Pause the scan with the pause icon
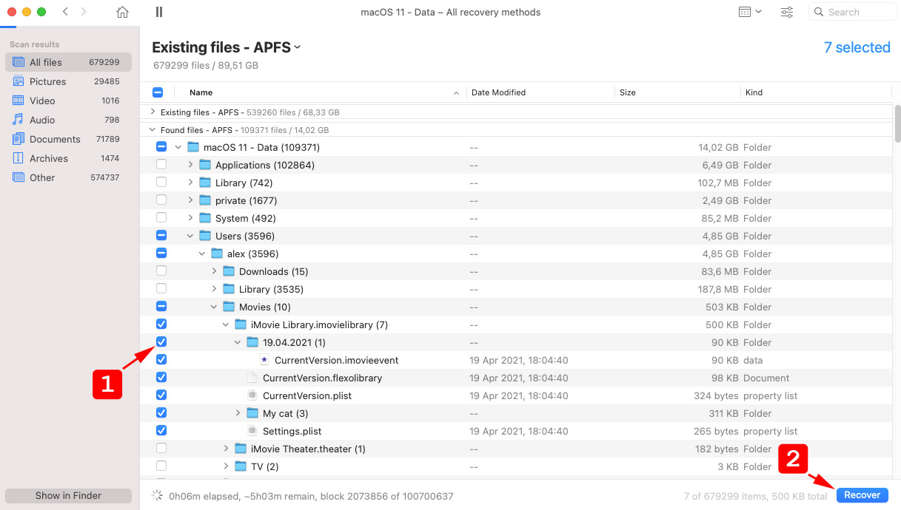The width and height of the screenshot is (901, 510). (x=159, y=12)
